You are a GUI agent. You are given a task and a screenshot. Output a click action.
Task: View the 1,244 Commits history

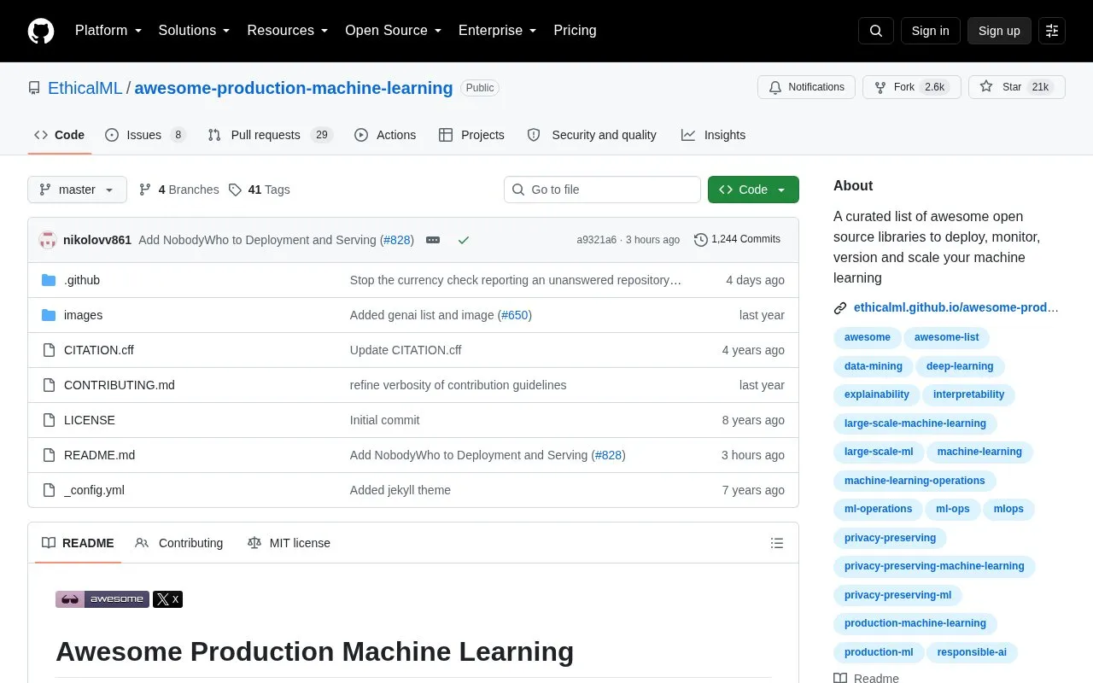coord(737,240)
